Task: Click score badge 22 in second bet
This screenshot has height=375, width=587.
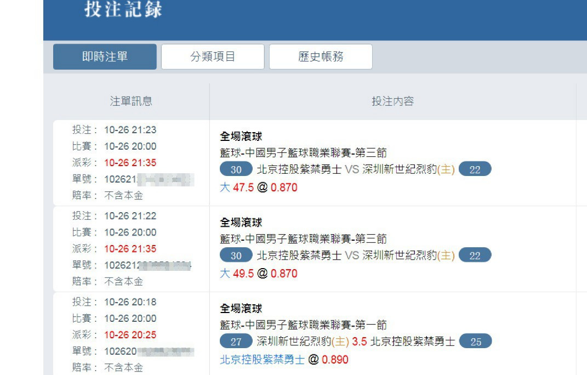Action: click(475, 255)
